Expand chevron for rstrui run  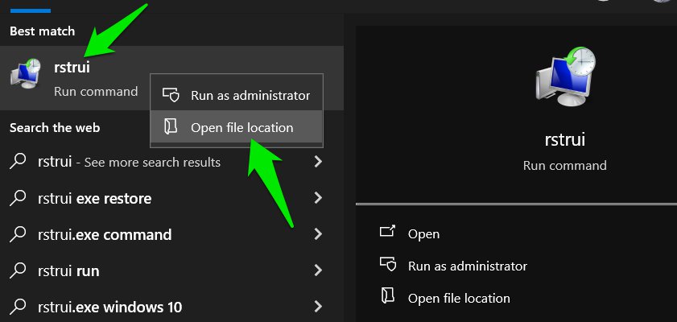[x=318, y=270]
